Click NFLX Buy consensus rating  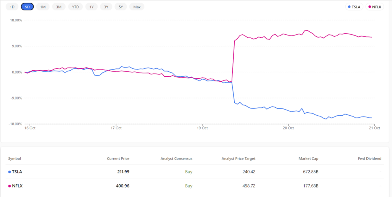point(189,186)
